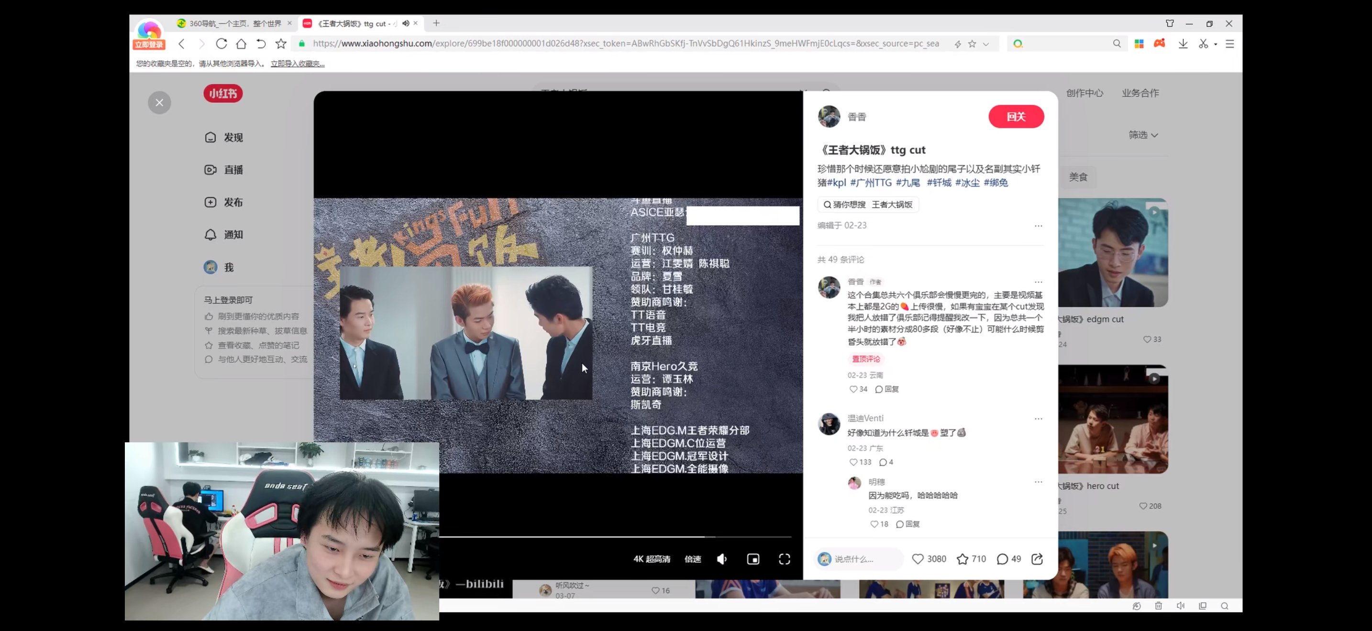Expand the 筛选 filter dropdown
This screenshot has height=631, width=1372.
(x=1143, y=135)
